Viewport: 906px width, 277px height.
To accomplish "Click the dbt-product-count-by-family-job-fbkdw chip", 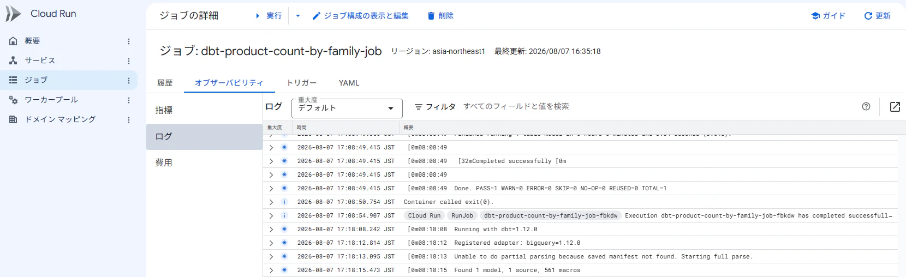I will coord(551,216).
